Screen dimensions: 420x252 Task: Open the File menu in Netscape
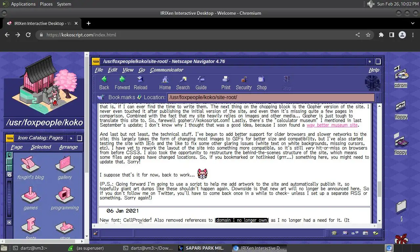coord(99,70)
